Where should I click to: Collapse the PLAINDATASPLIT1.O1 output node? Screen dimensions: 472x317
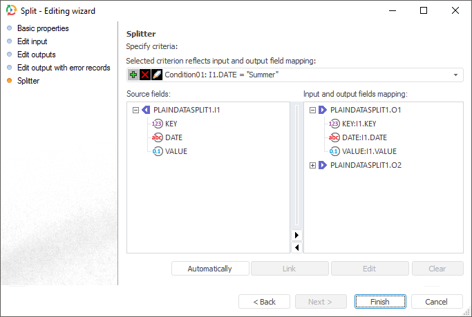pyautogui.click(x=312, y=110)
